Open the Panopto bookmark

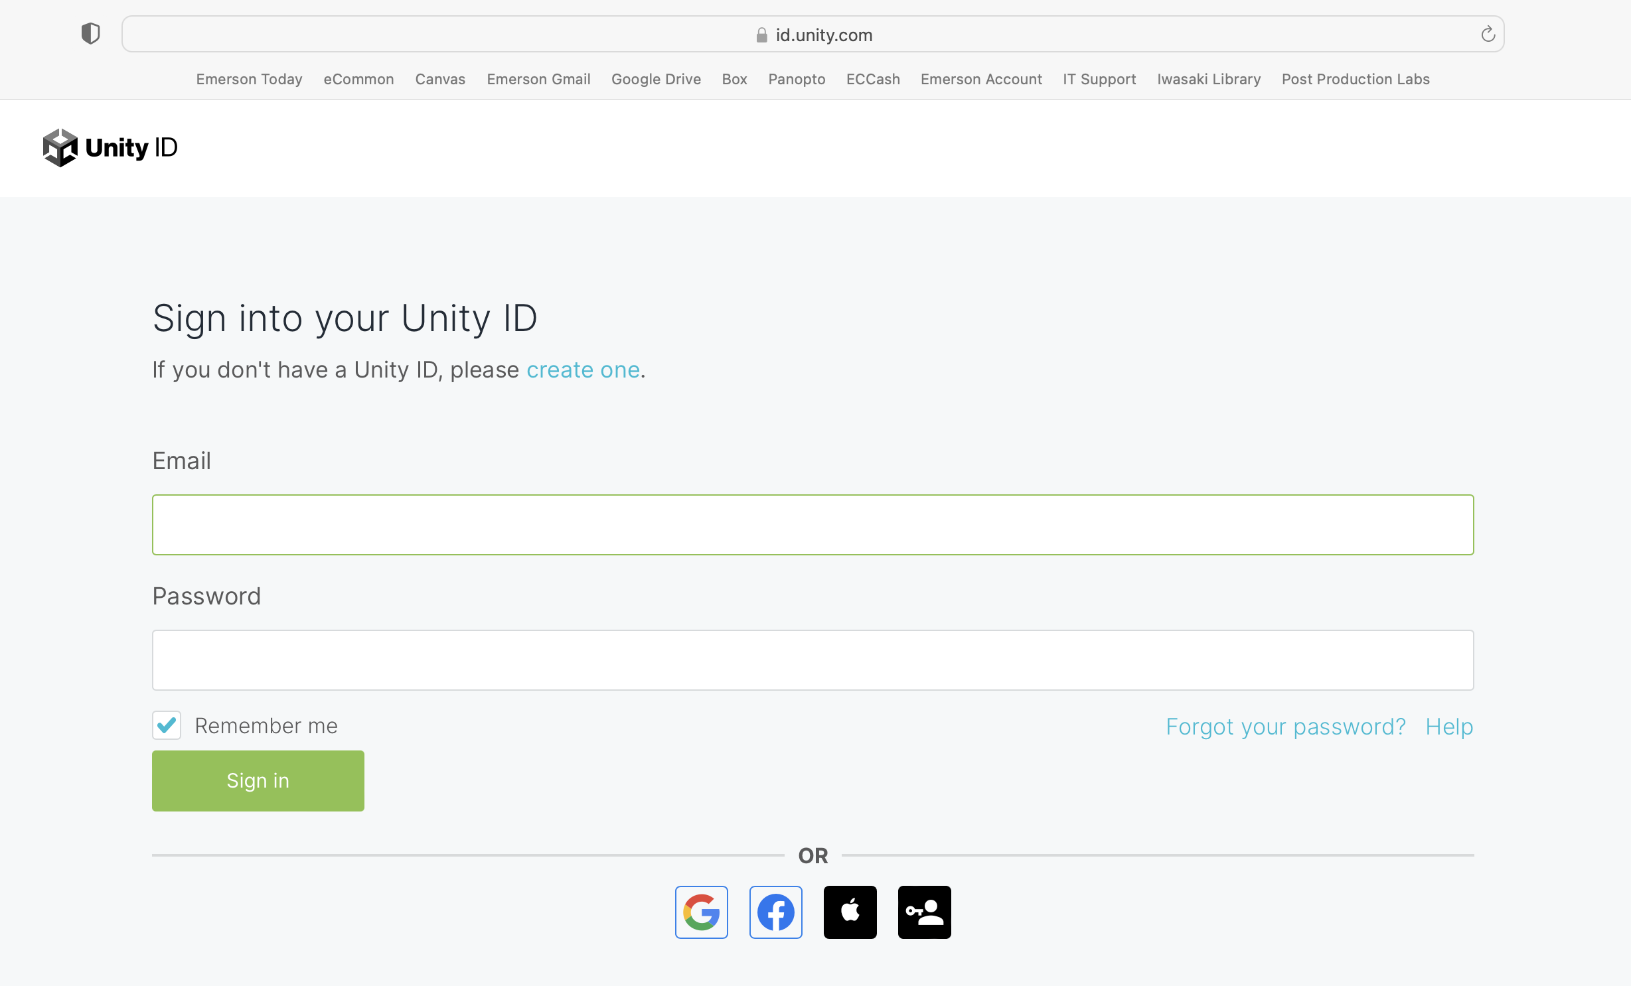797,79
